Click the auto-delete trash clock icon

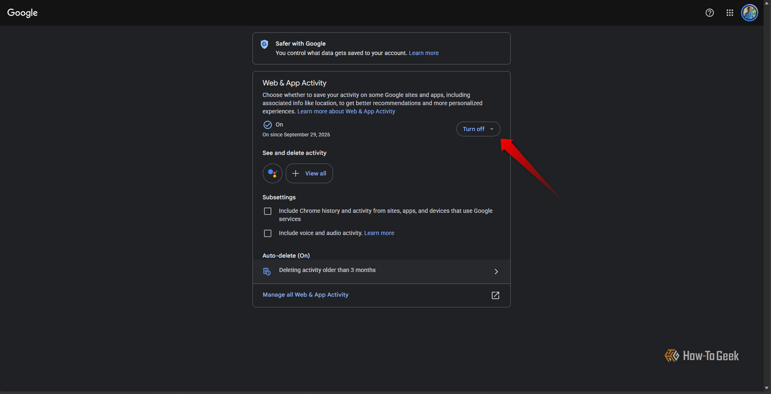coord(267,271)
